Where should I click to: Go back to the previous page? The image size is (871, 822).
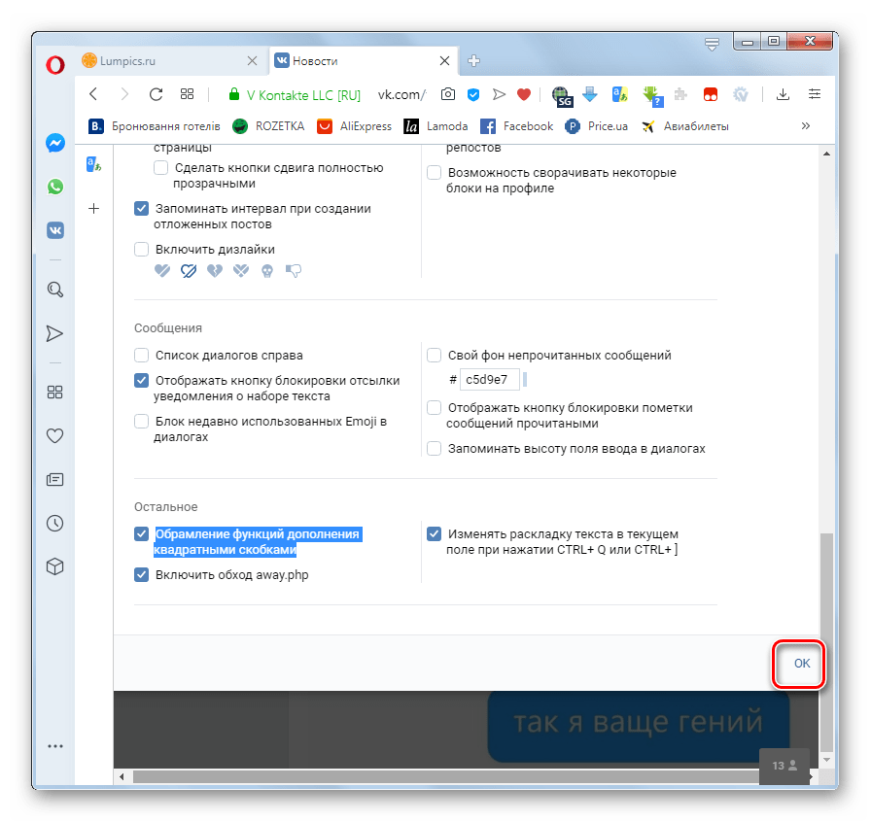[94, 94]
